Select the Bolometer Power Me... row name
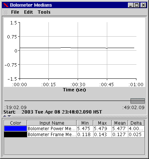Viewport: 149px width, 159px height. [52, 128]
